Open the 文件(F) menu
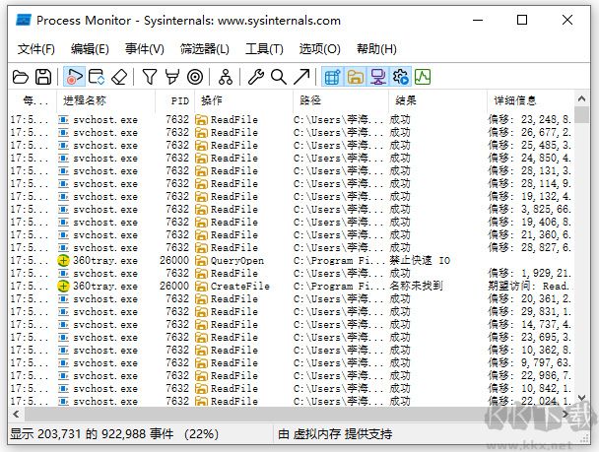Viewport: 599px width, 452px height. click(x=36, y=49)
